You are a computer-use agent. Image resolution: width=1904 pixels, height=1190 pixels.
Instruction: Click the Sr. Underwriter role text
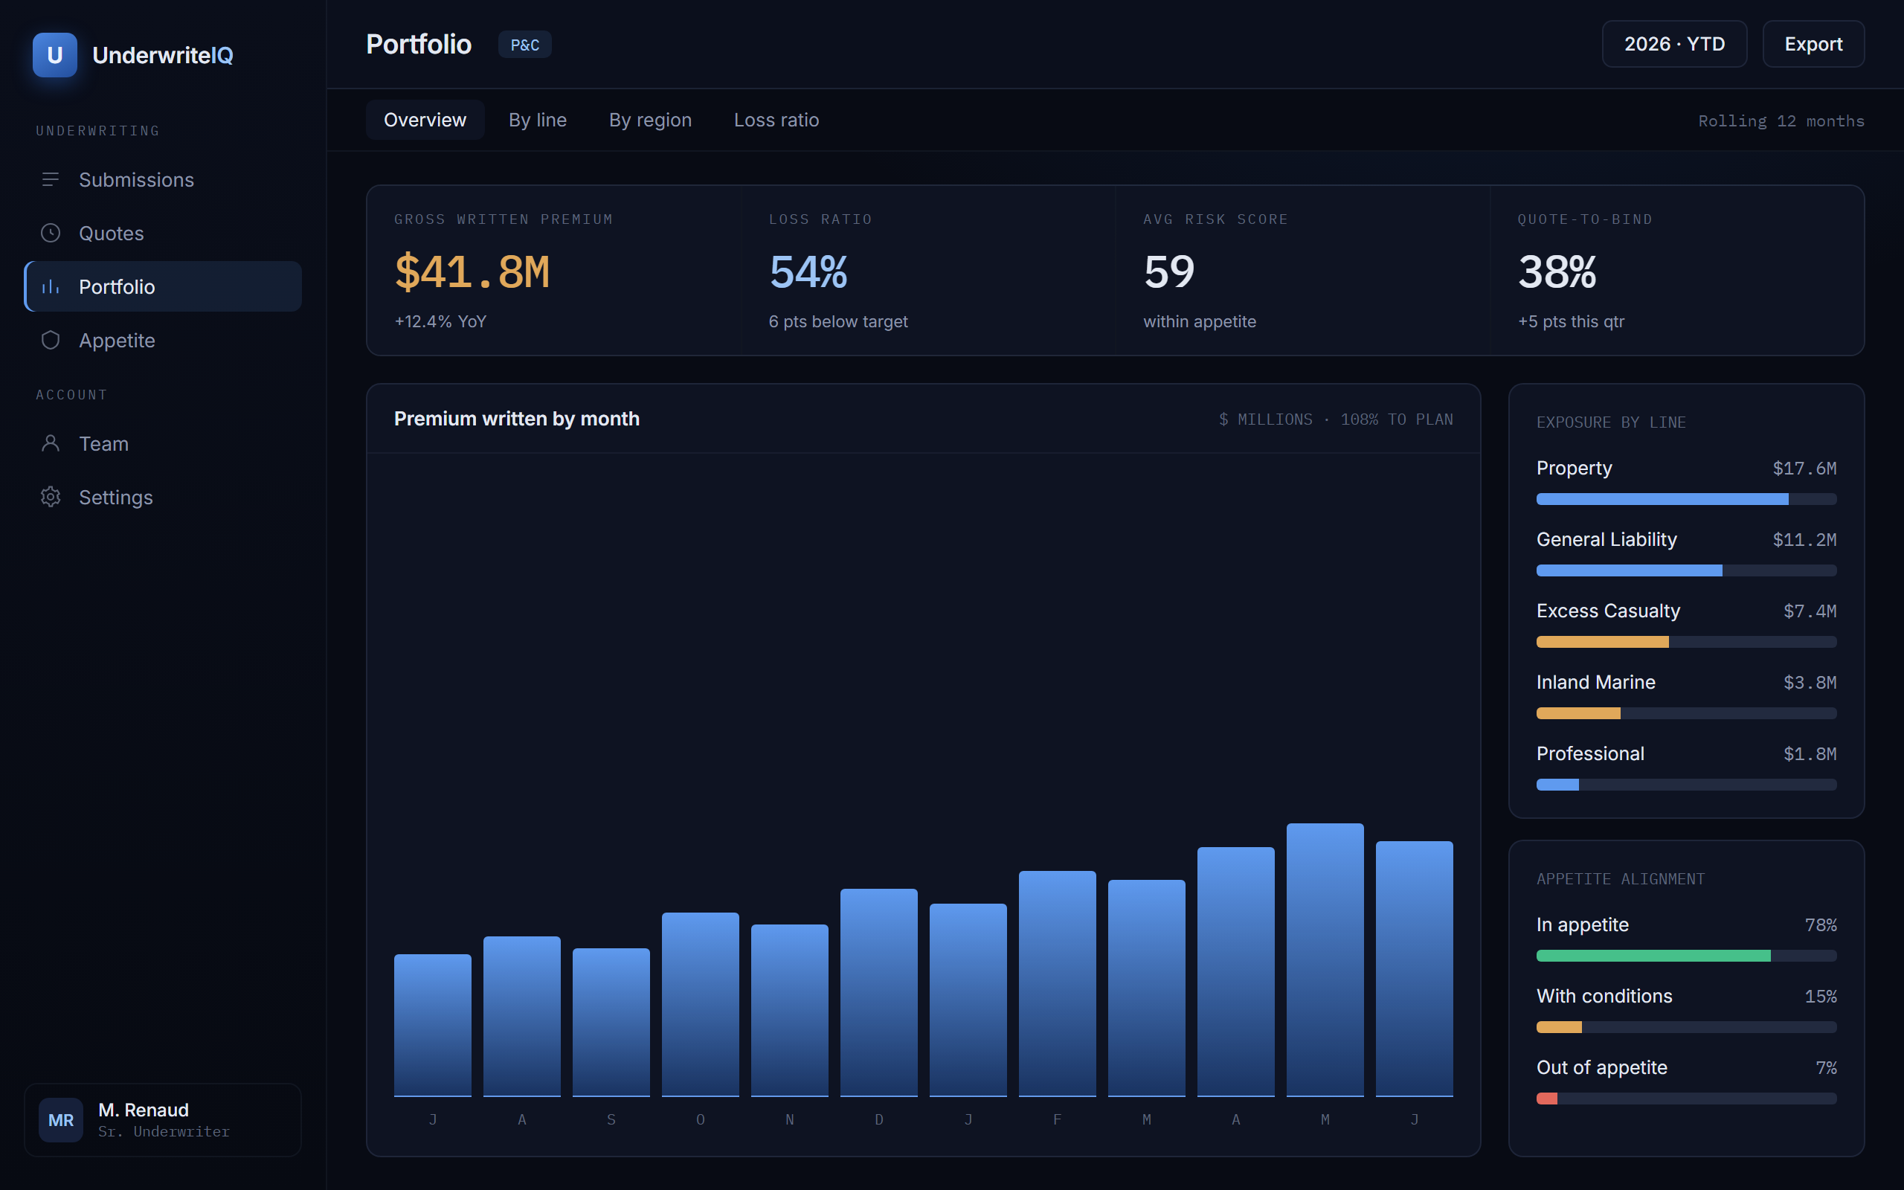164,1132
